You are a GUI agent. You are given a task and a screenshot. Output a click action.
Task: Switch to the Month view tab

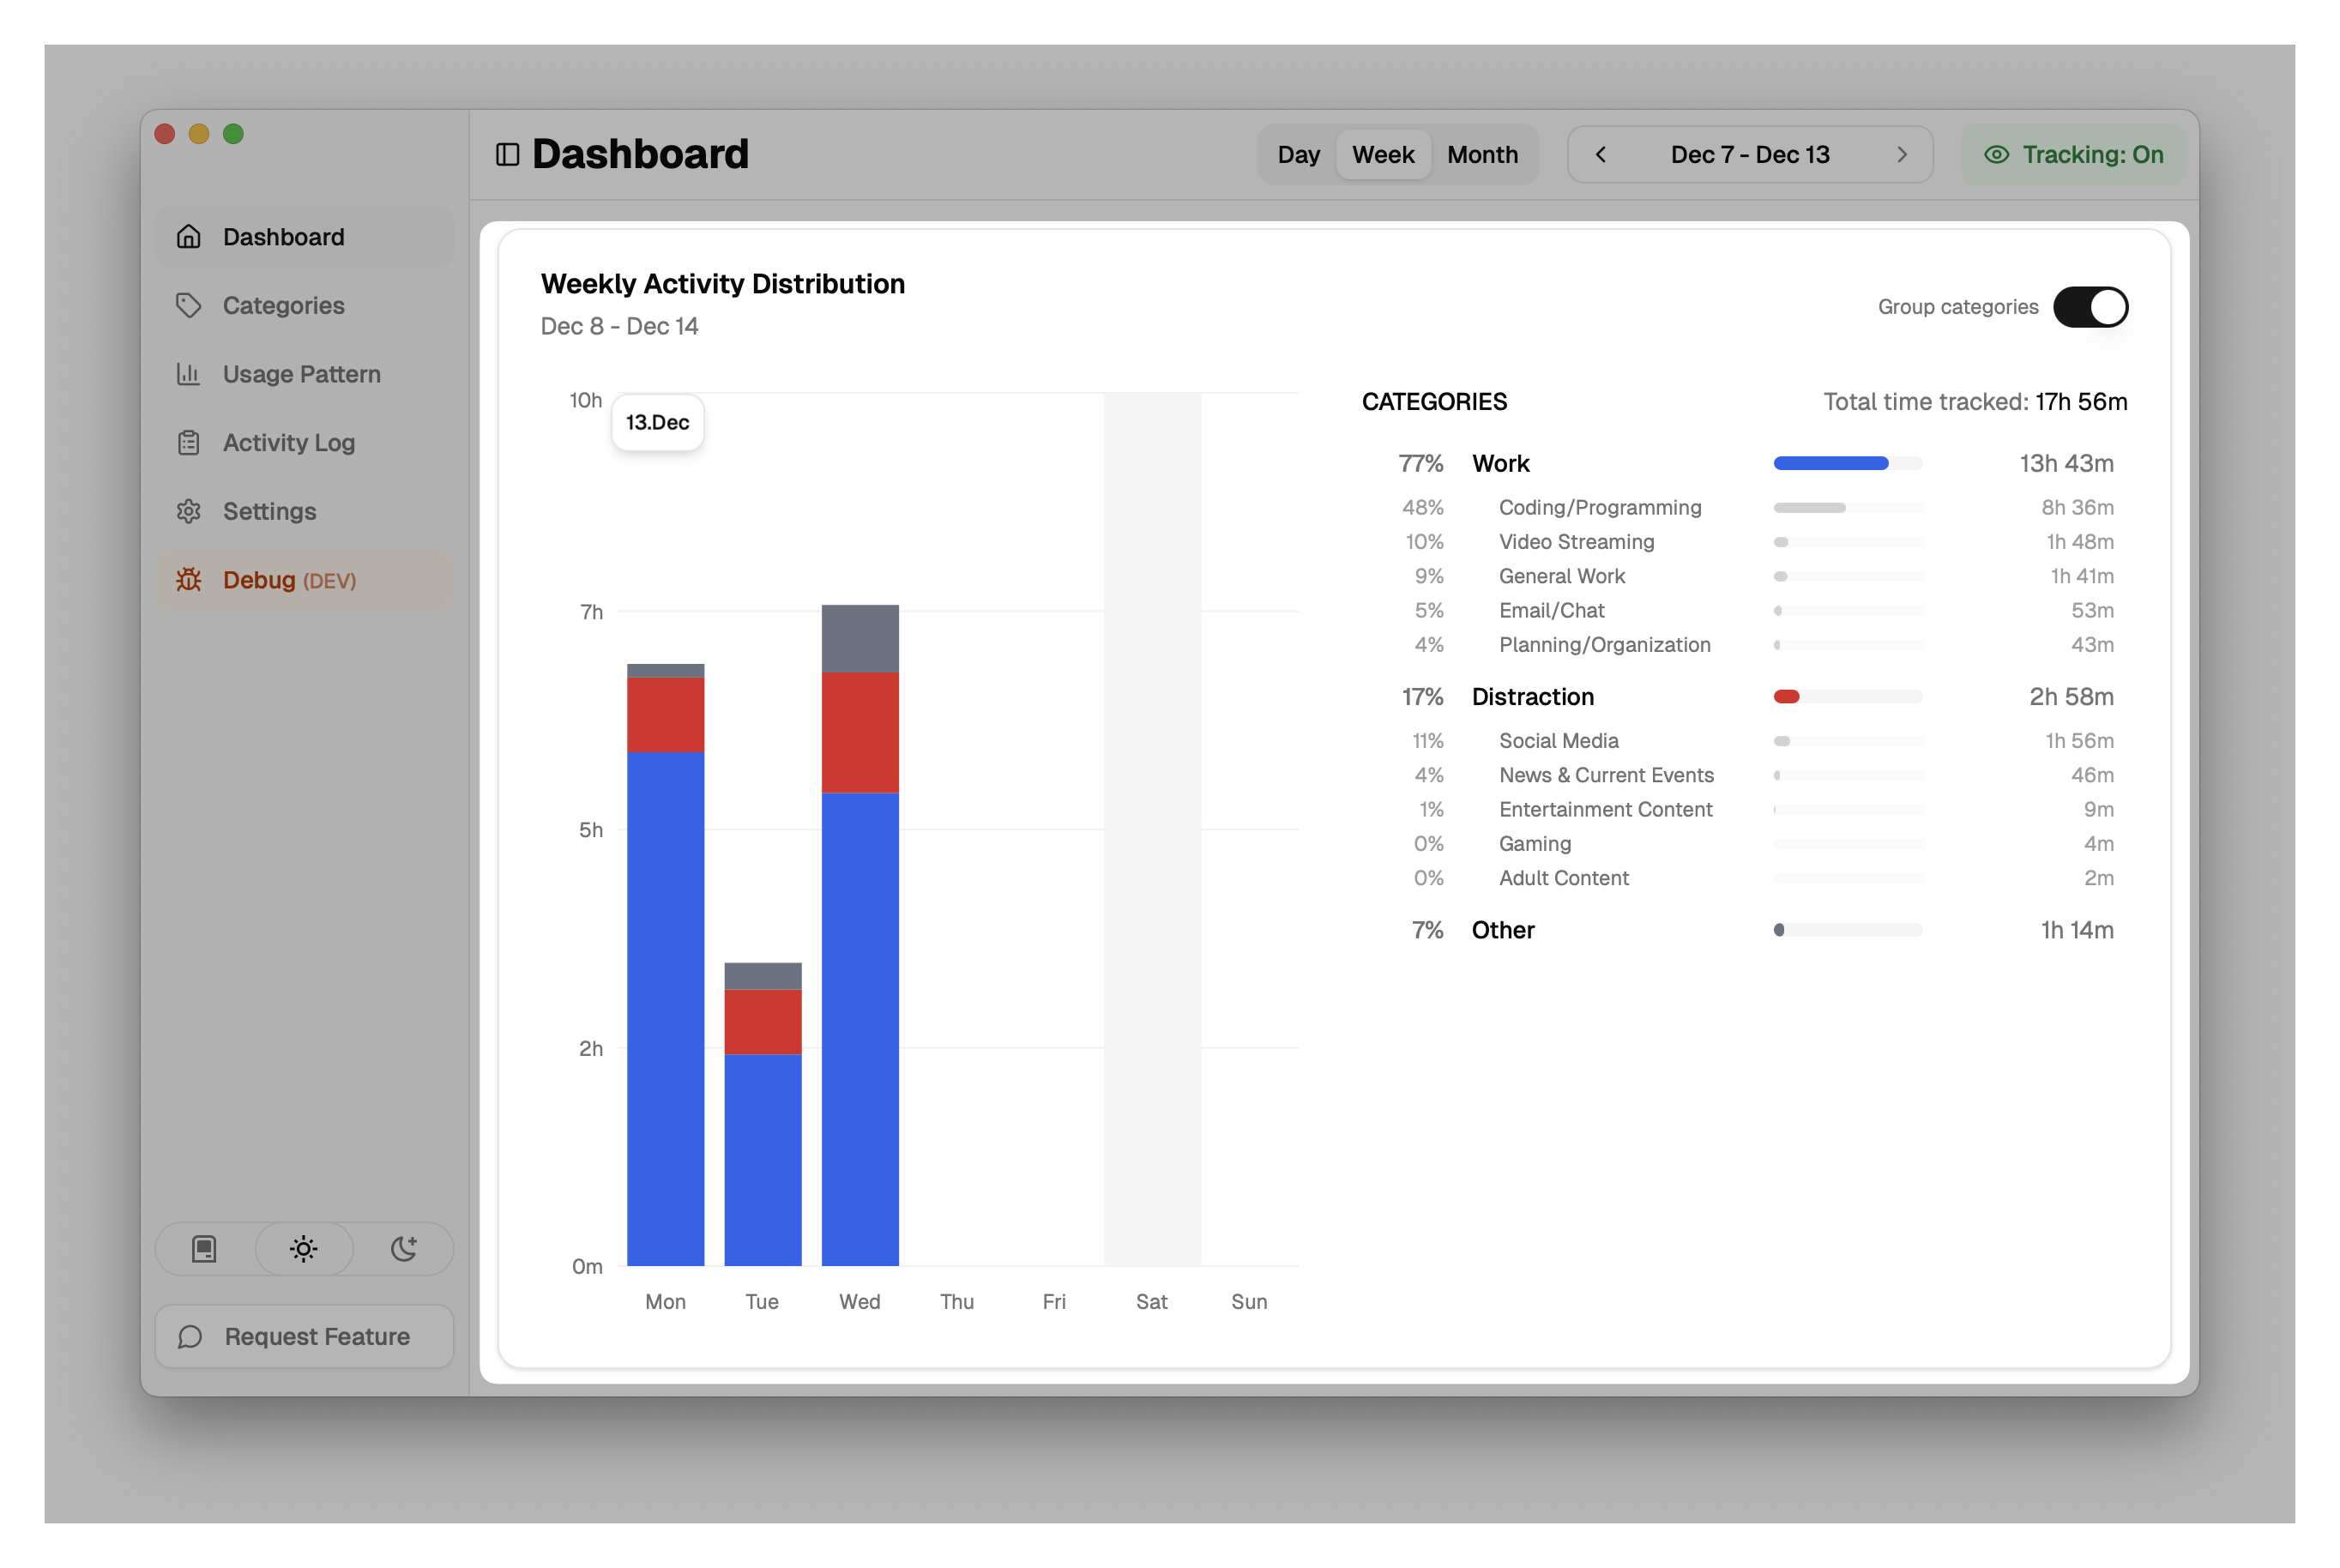click(x=1482, y=155)
